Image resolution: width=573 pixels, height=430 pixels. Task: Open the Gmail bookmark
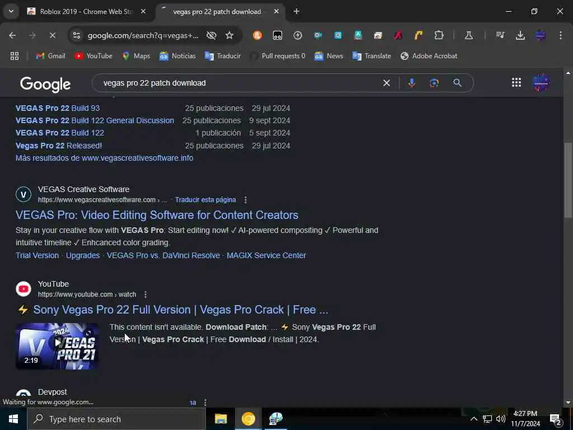point(50,56)
